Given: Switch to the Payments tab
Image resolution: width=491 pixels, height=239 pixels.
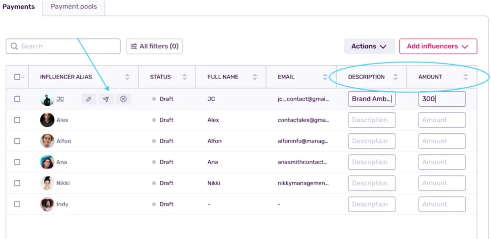Looking at the screenshot, I should point(19,7).
